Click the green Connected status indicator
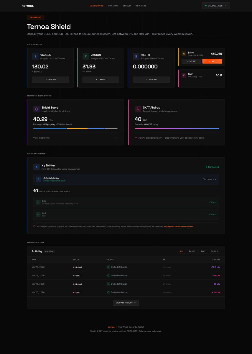252x354 pixels. click(212, 167)
